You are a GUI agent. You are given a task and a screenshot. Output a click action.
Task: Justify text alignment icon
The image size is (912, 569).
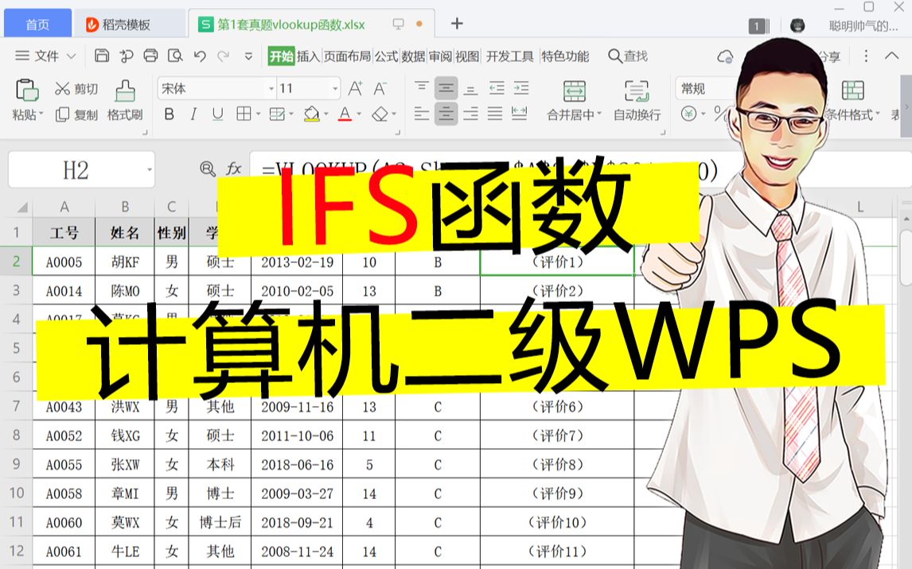coord(495,114)
